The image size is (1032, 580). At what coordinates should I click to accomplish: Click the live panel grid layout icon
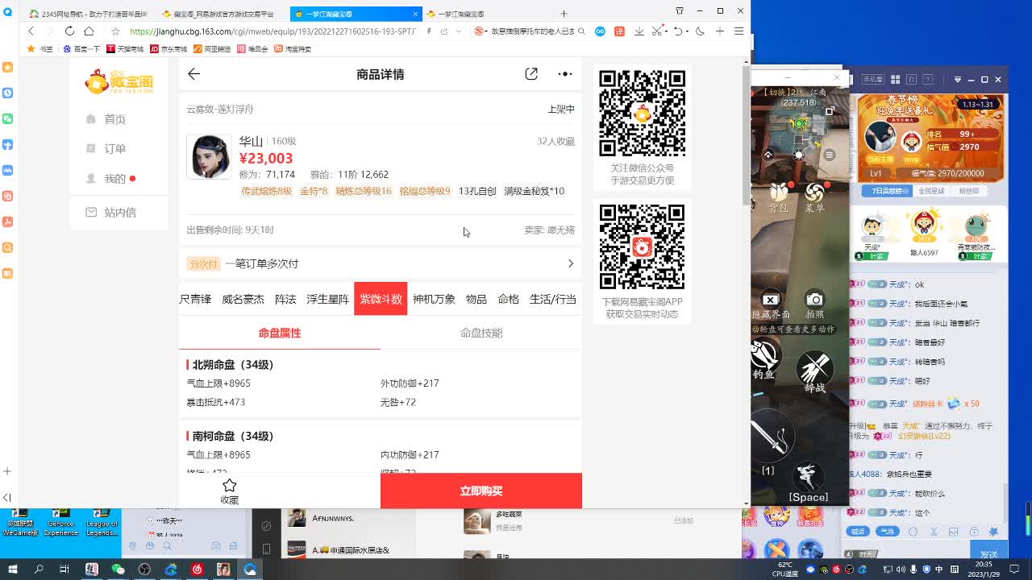click(895, 80)
